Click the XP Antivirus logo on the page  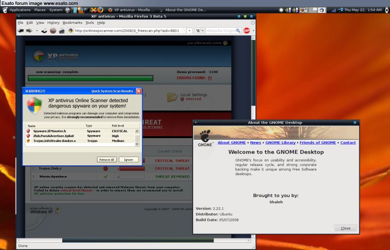pyautogui.click(x=56, y=56)
